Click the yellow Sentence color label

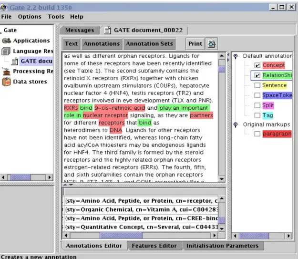click(274, 85)
